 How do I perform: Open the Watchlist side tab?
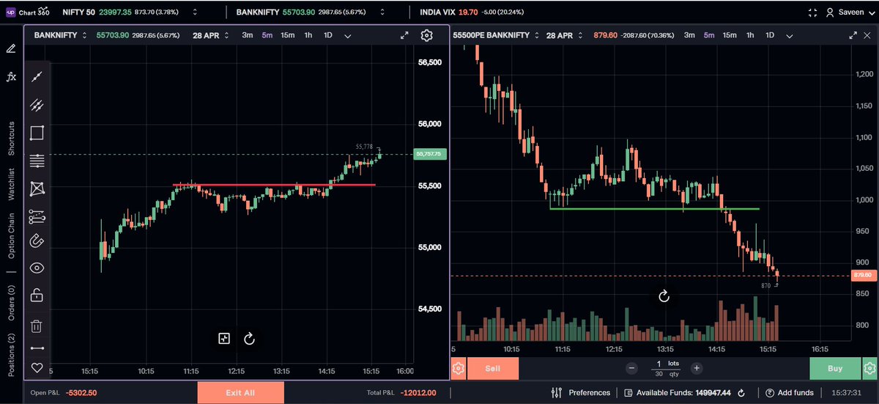[11, 184]
